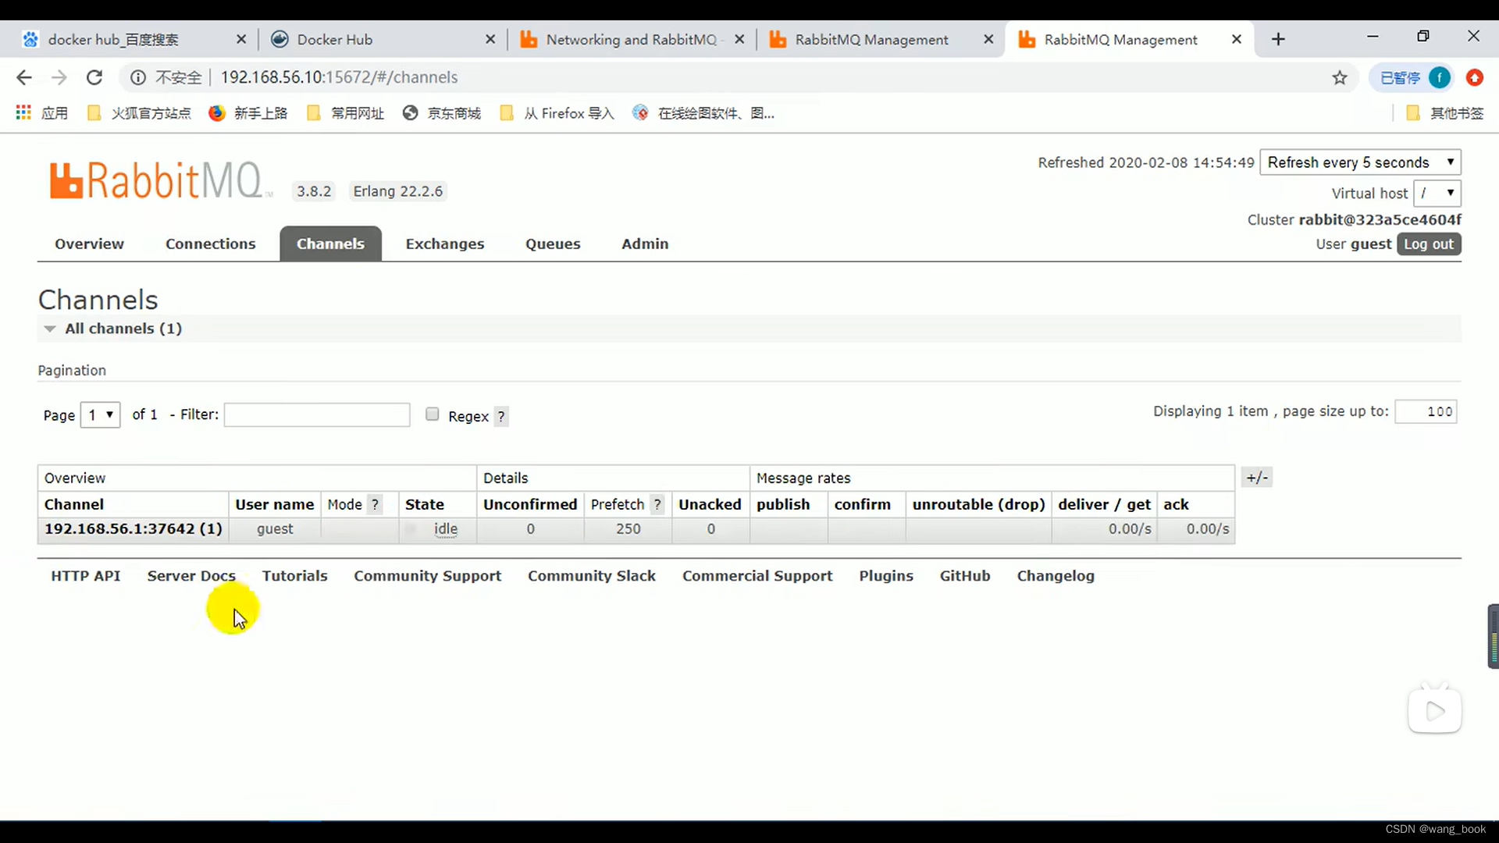1499x843 pixels.
Task: Toggle table columns with +/- button
Action: [x=1256, y=478]
